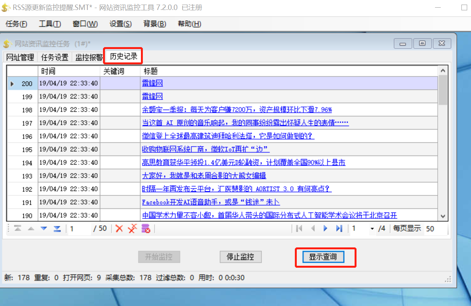Open the 大家好，我就是 article link
The height and width of the screenshot is (306, 471).
tap(204, 175)
